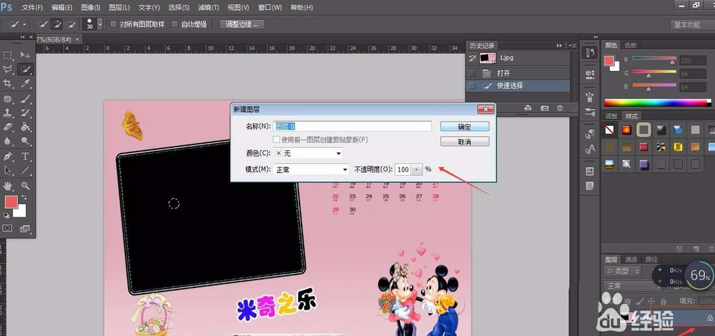The width and height of the screenshot is (715, 336).
Task: Swap foreground and background colors
Action: [x=24, y=197]
